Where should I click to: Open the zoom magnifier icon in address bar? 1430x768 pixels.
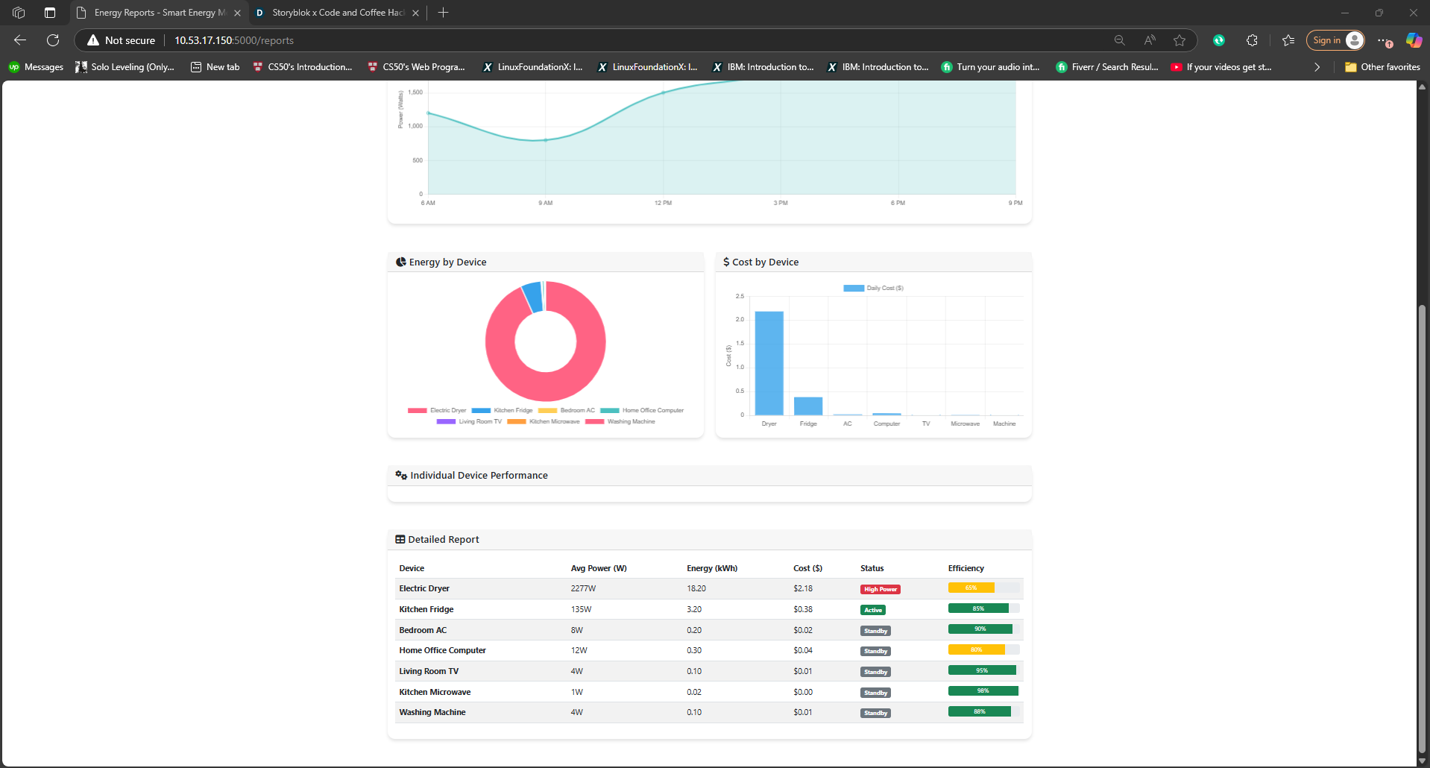(x=1119, y=40)
